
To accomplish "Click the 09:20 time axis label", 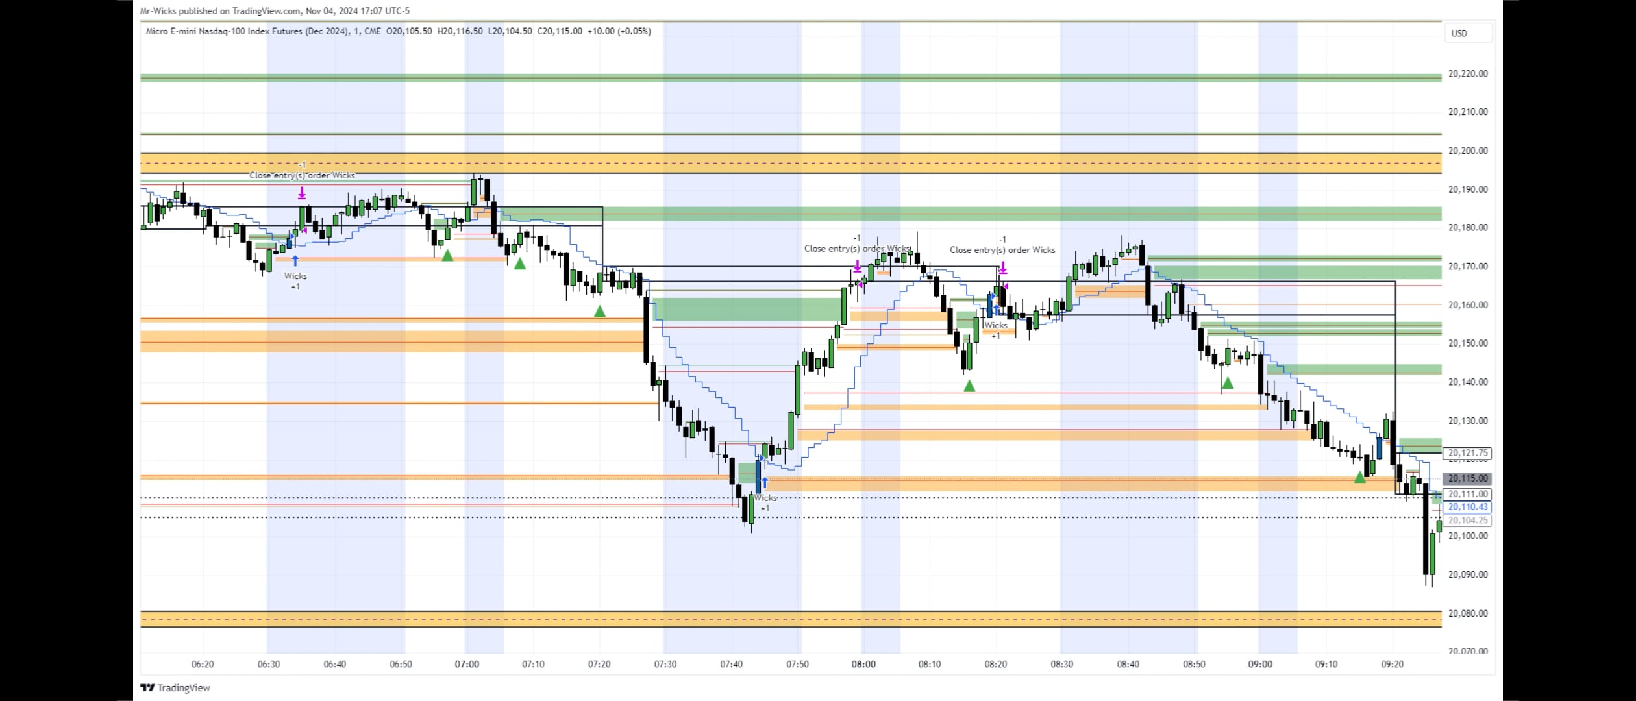I will click(1393, 665).
